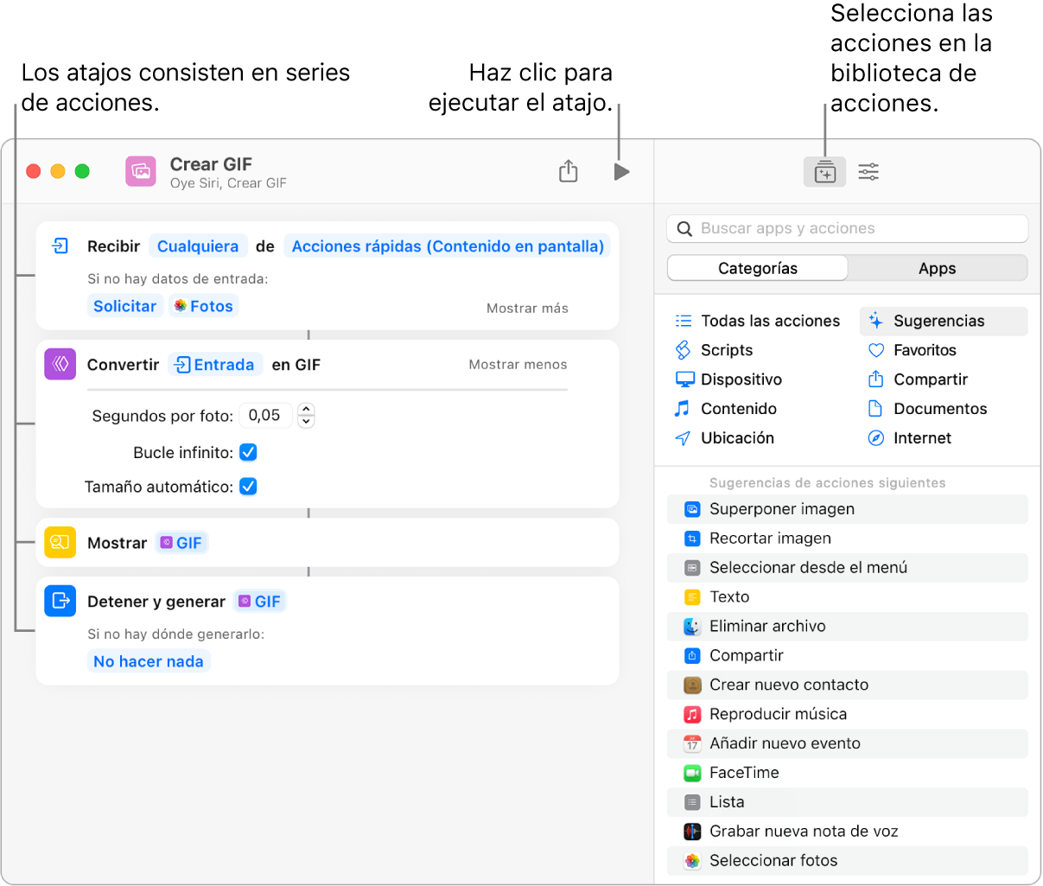Select the Categorías tab

pyautogui.click(x=757, y=268)
